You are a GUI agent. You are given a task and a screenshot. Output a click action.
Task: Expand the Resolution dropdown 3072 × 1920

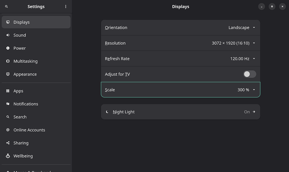point(233,43)
